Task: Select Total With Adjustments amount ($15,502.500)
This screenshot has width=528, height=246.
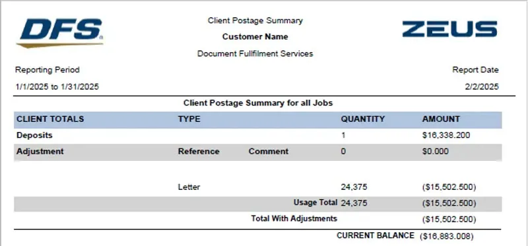Action: (449, 220)
